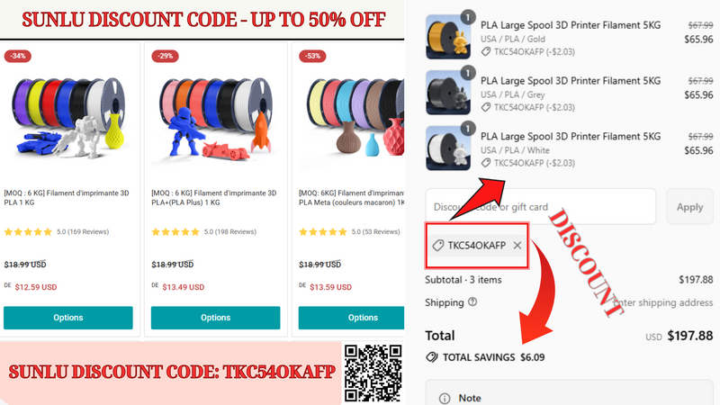Open the Gold PLA spool thumbnail

(x=448, y=37)
